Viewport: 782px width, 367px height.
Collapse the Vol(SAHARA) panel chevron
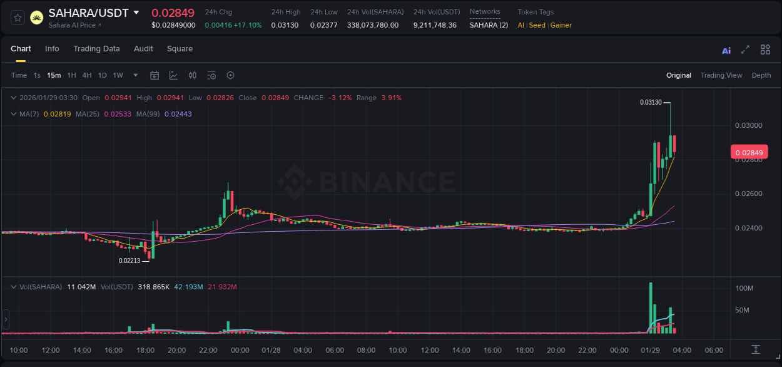tap(13, 286)
